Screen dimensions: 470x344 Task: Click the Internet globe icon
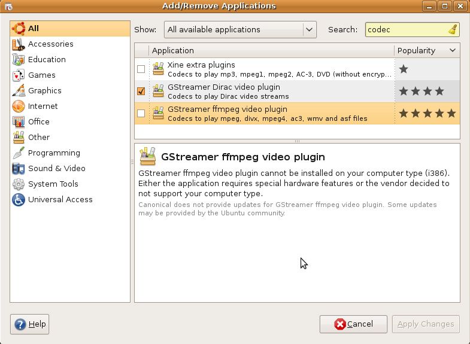[19, 106]
